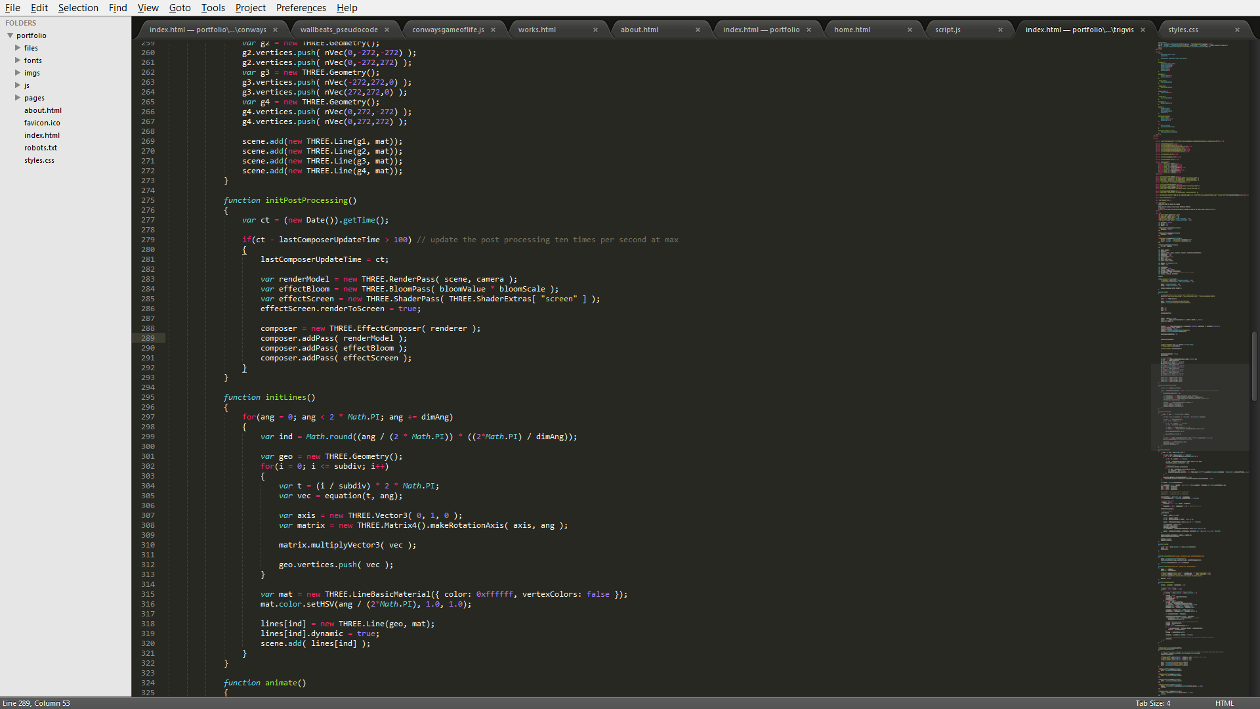This screenshot has width=1260, height=709.
Task: Open the Tools menu
Action: [x=213, y=8]
